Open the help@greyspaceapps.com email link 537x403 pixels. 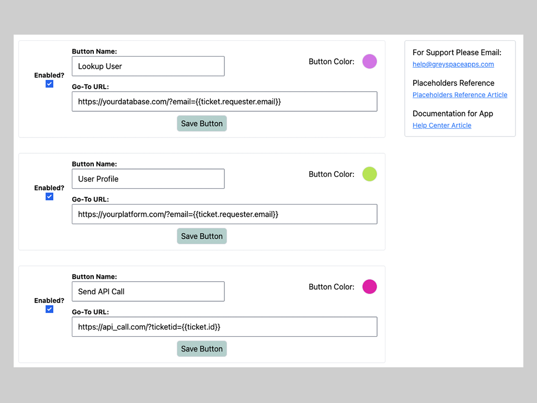(x=453, y=65)
